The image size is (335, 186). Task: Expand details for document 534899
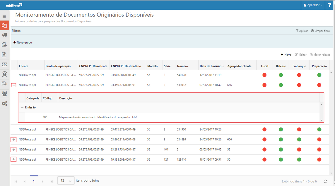[13, 139]
